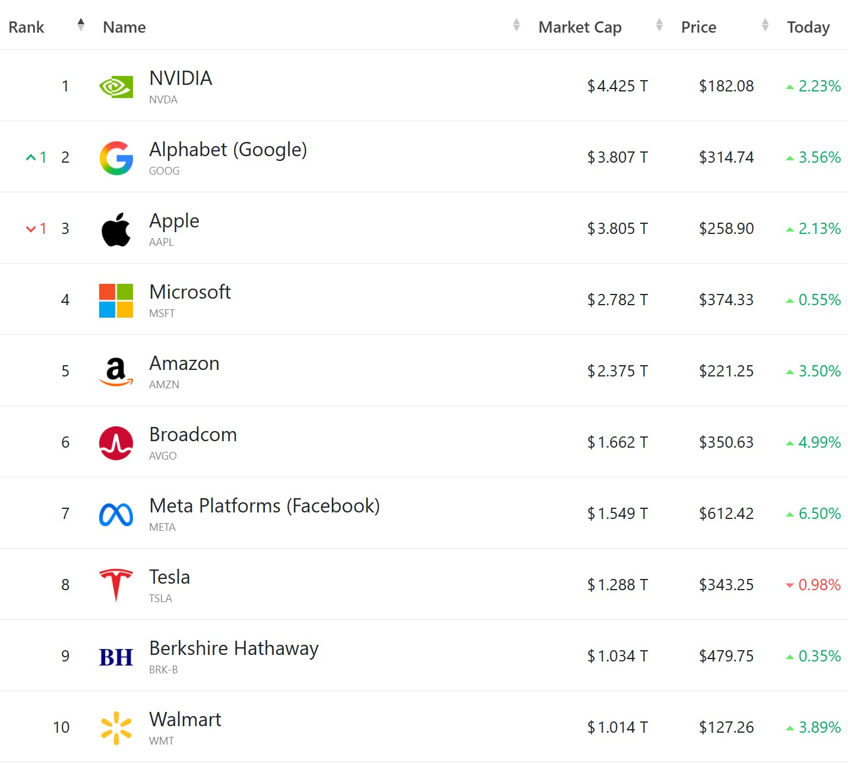Screen dimensions: 848x763
Task: Click Alphabet's rank up-one indicator
Action: pyautogui.click(x=36, y=157)
